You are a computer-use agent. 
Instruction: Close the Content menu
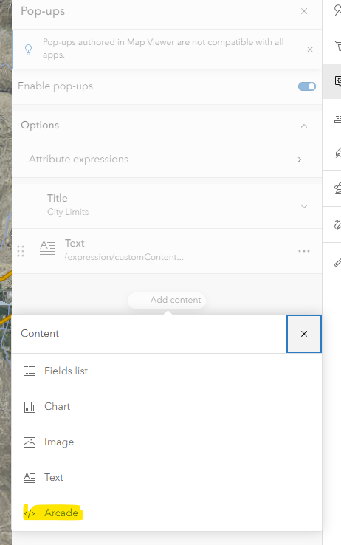tap(304, 334)
